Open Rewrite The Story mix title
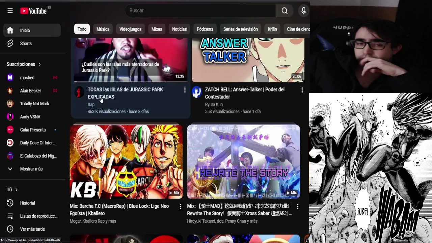Image resolution: width=432 pixels, height=243 pixels. point(239,210)
